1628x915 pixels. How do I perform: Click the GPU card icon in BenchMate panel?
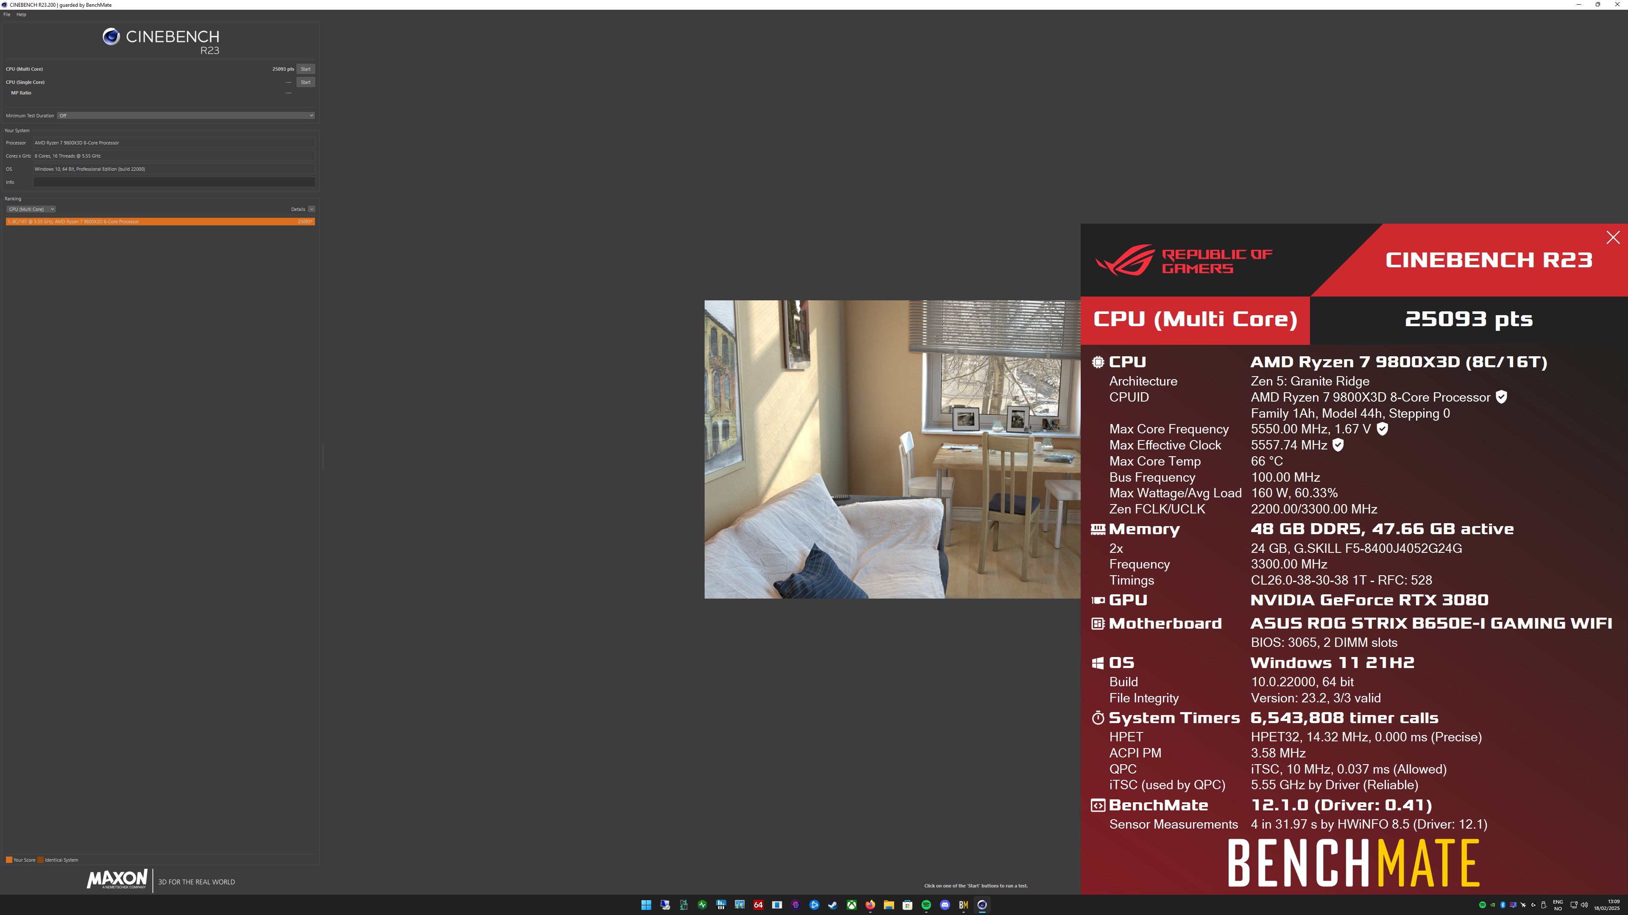click(1098, 600)
